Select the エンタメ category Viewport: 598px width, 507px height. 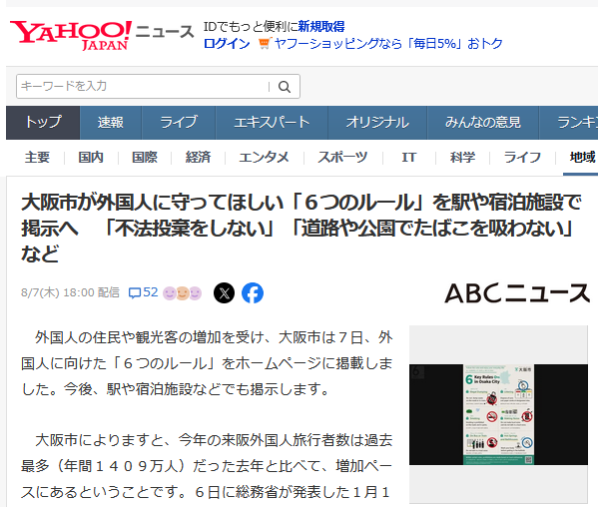point(264,157)
